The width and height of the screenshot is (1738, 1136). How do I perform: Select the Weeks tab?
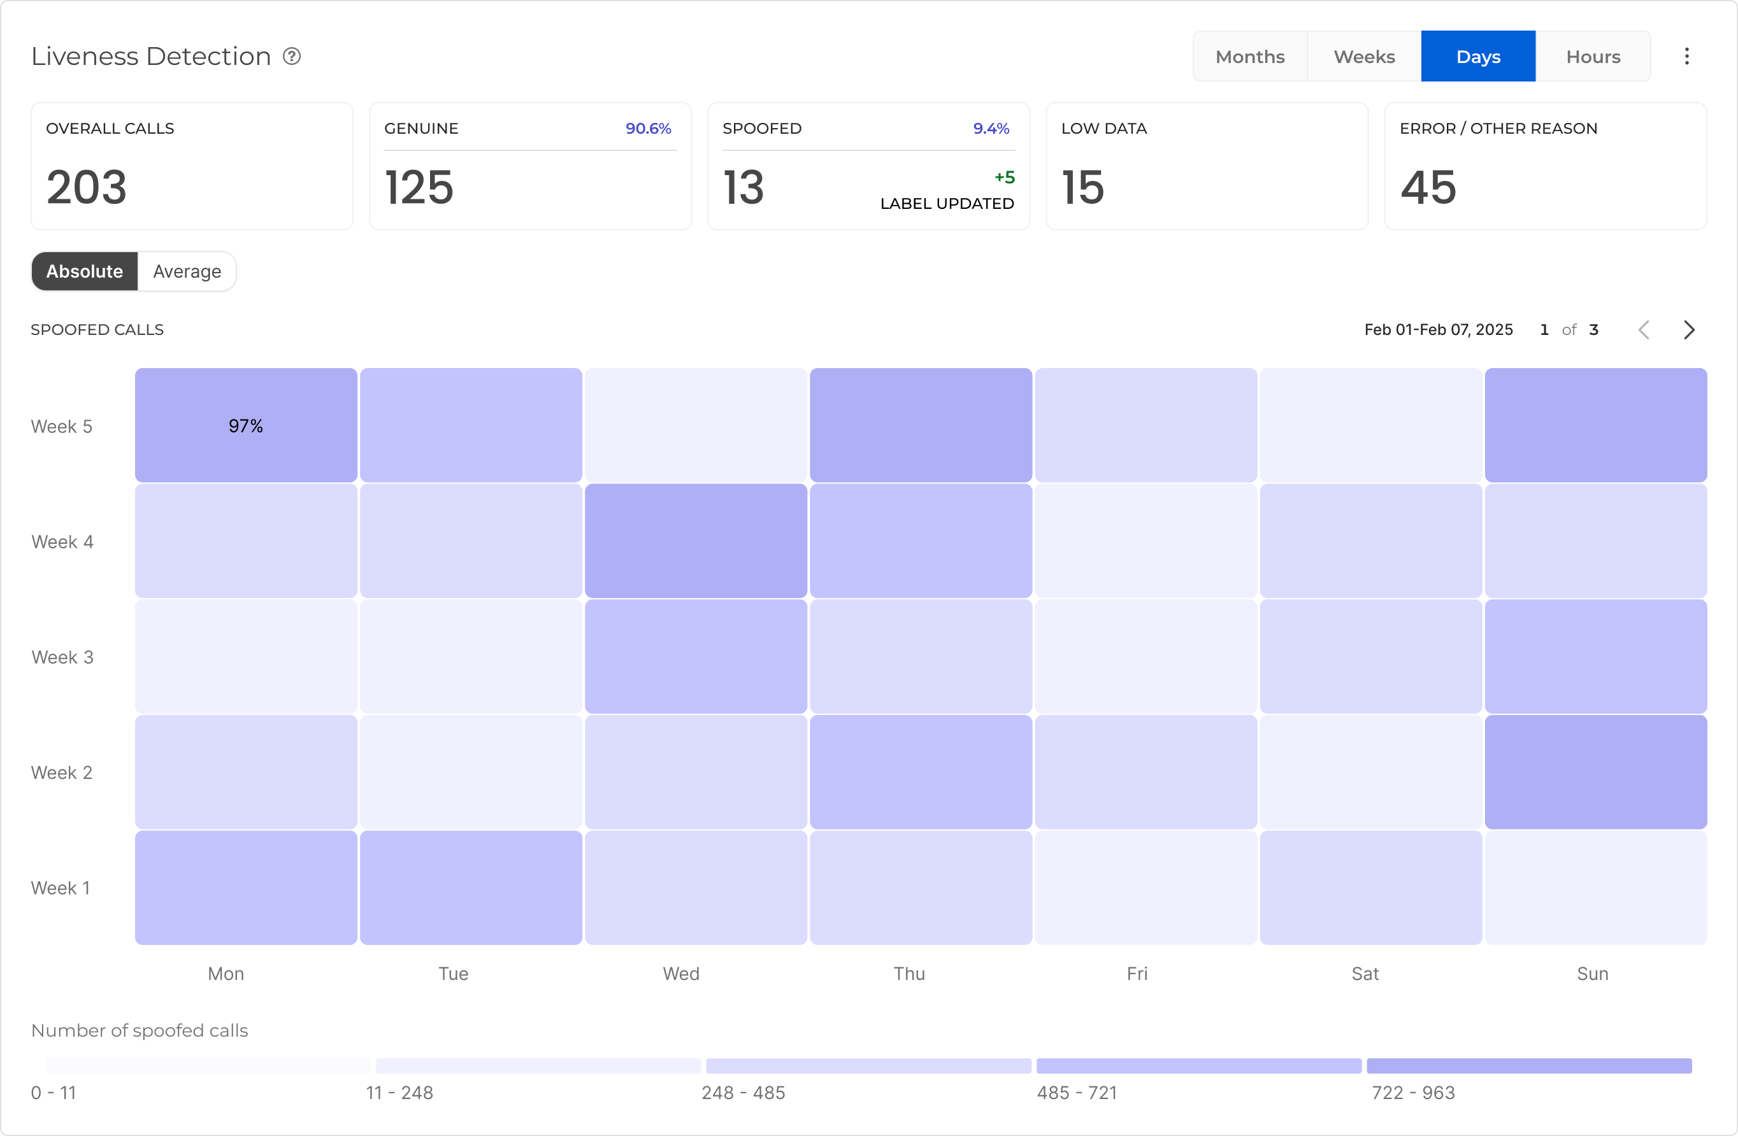[1364, 56]
